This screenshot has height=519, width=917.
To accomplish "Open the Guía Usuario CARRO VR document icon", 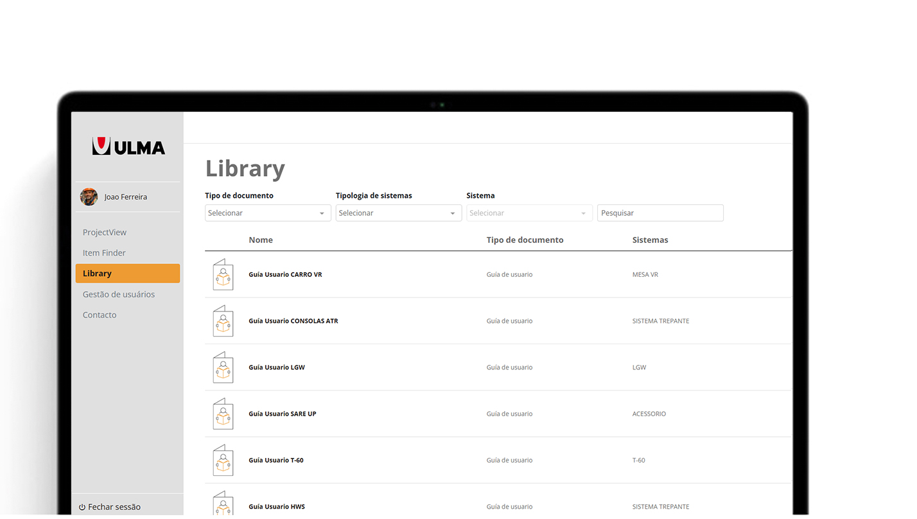I will click(x=223, y=274).
